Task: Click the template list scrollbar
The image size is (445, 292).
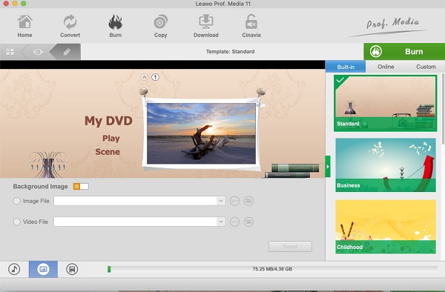Action: point(444,109)
